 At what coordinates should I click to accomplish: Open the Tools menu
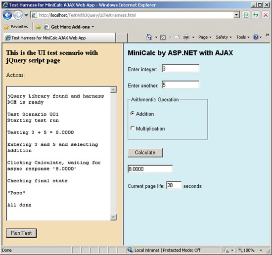[x=243, y=37]
